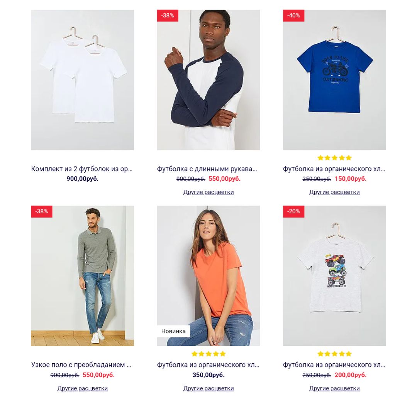Open the white two-pack t-shirts product image
The width and height of the screenshot is (417, 398).
(82, 80)
